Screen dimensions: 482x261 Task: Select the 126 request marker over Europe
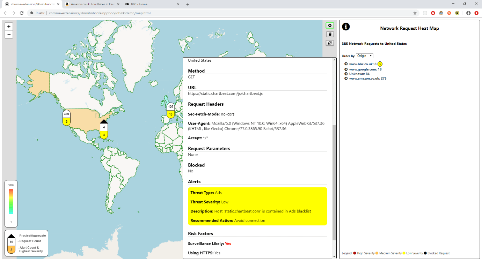(x=170, y=111)
